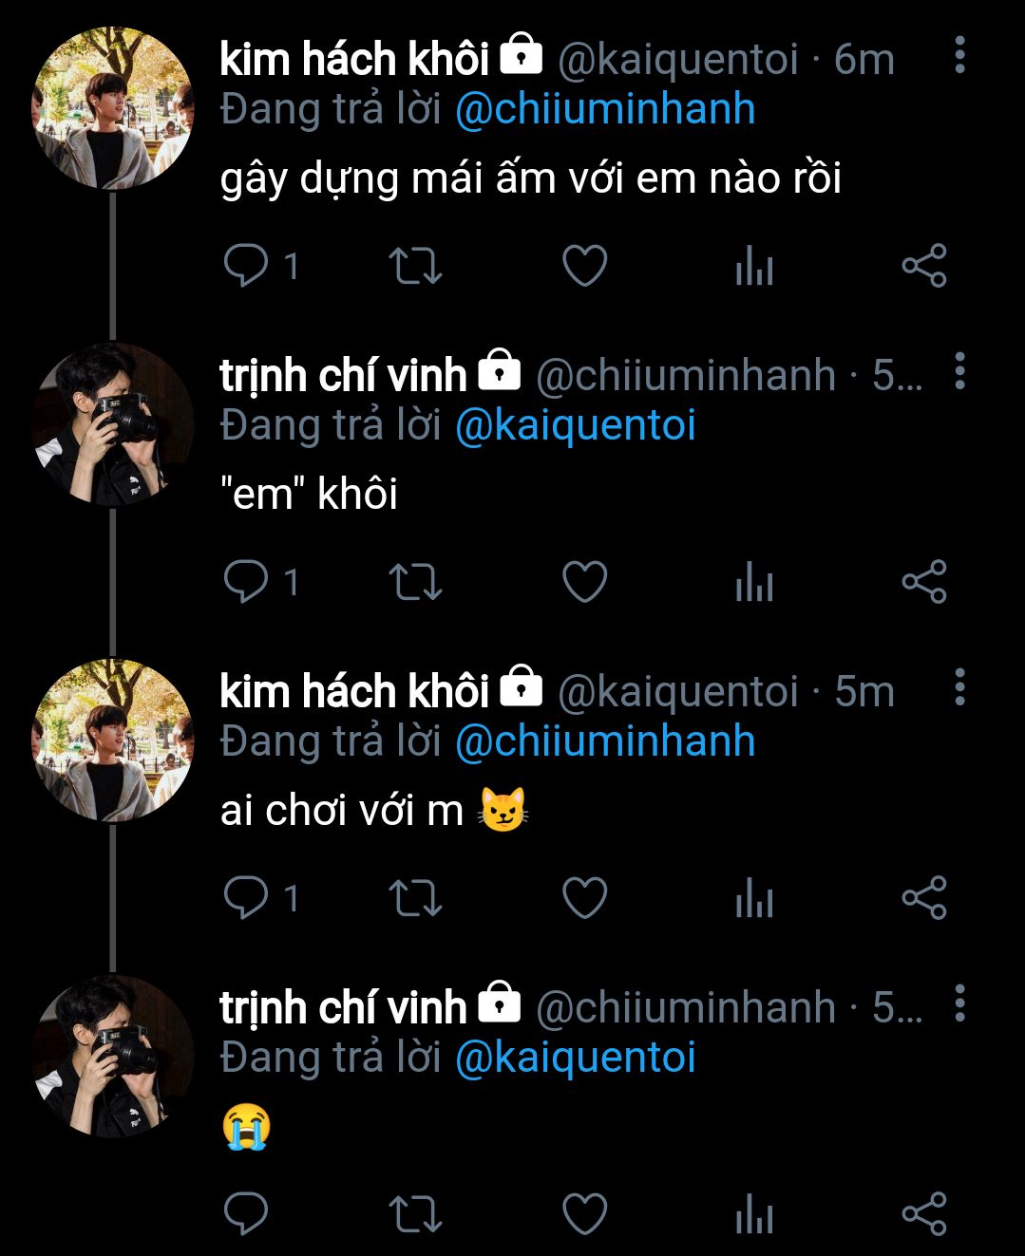View analytics for the "ai chơi với m" tweet
Viewport: 1025px width, 1256px height.
point(754,898)
